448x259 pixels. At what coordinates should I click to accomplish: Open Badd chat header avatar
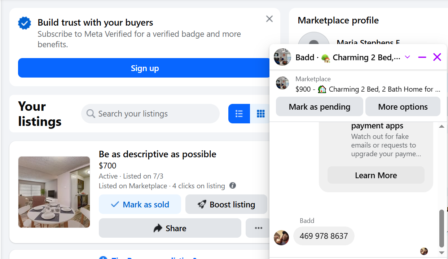pyautogui.click(x=282, y=57)
